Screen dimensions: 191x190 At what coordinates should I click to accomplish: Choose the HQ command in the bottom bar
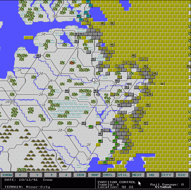point(153,175)
